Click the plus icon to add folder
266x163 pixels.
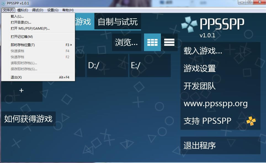(x=22, y=91)
